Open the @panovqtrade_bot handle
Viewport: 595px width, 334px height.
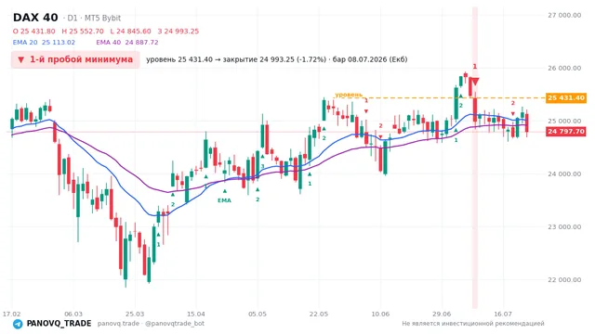[175, 324]
